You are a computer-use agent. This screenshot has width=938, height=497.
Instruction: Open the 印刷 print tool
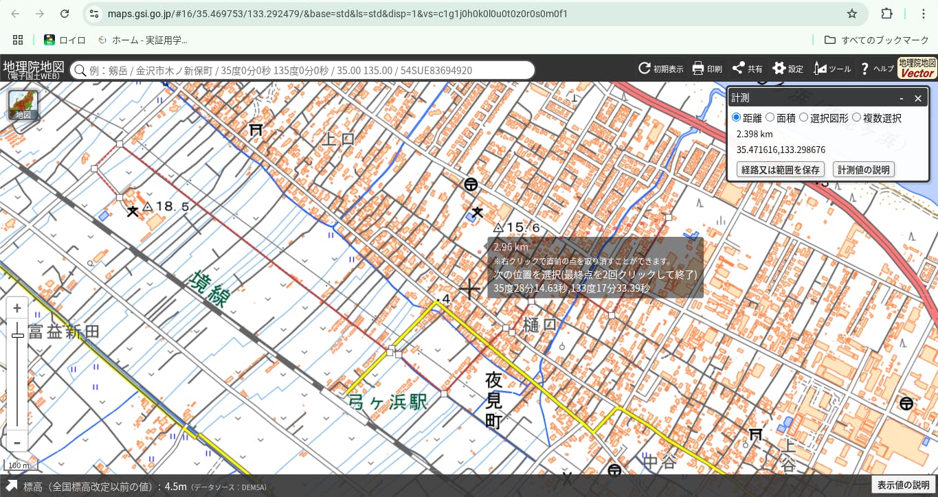click(698, 69)
